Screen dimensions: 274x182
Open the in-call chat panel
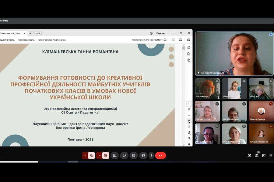click(x=264, y=155)
